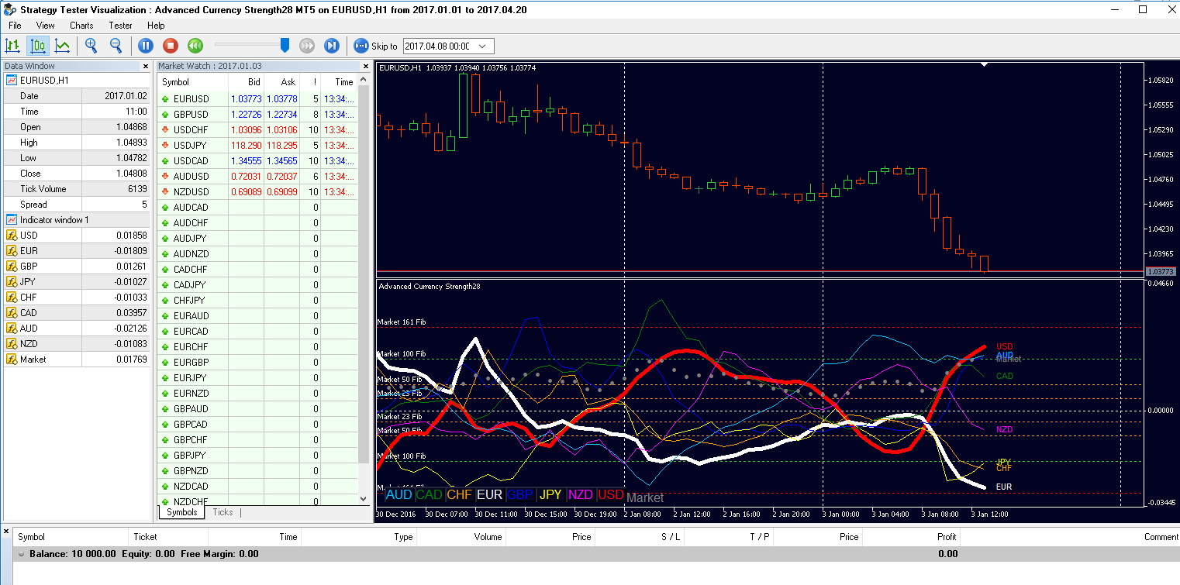
Task: Select the EUR indicator buffer icon
Action: [x=12, y=251]
